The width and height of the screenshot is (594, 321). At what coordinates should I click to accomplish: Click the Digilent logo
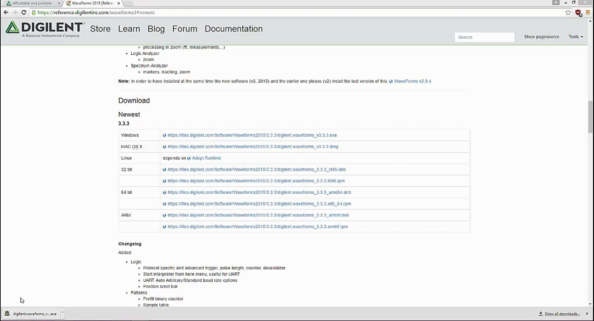point(45,29)
